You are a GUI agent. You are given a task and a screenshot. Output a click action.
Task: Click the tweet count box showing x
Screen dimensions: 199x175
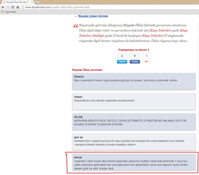(122, 56)
